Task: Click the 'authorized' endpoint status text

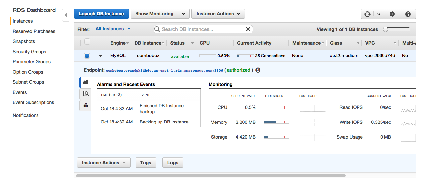Action: click(238, 70)
